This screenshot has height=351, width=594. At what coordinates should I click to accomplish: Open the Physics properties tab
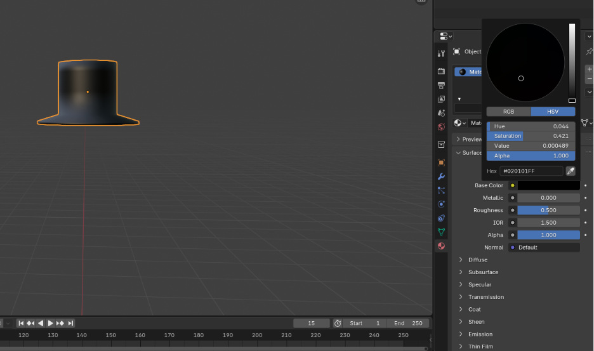coord(441,204)
